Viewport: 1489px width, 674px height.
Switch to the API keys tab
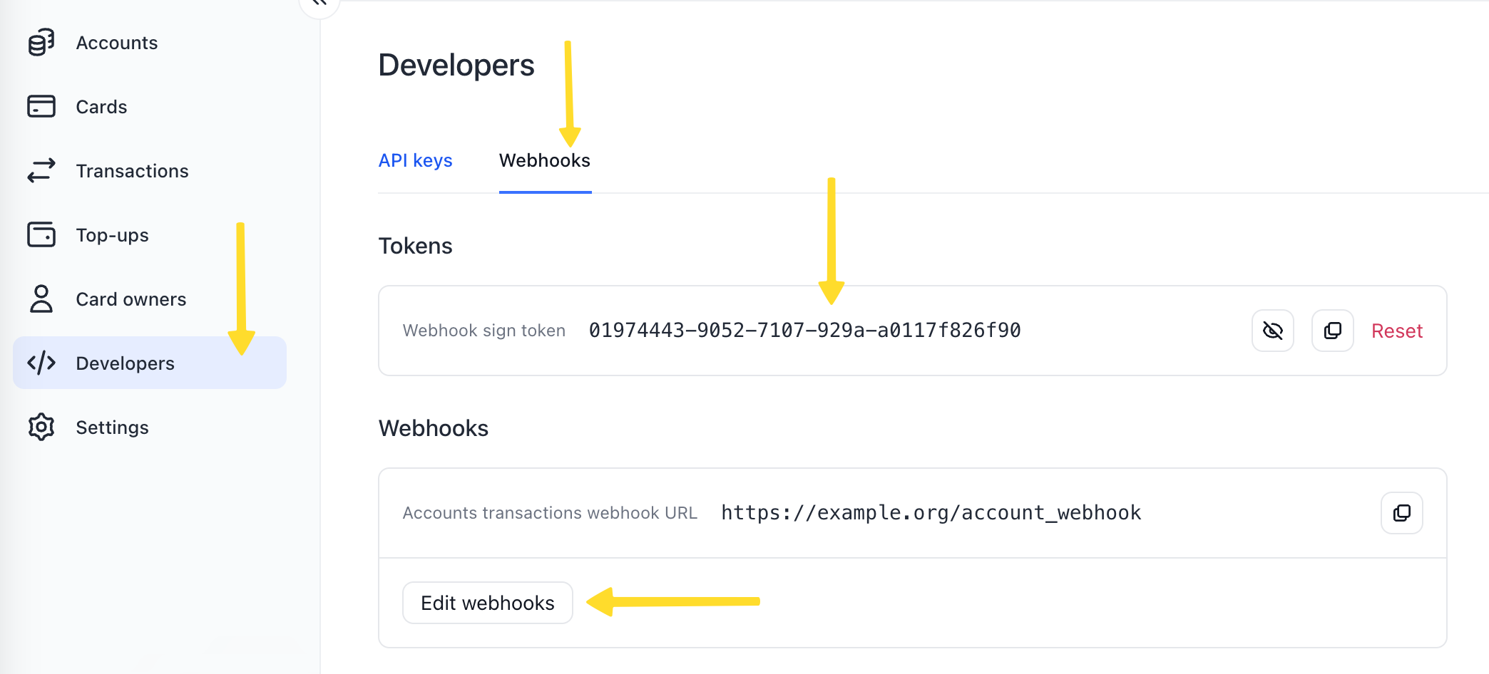(415, 161)
